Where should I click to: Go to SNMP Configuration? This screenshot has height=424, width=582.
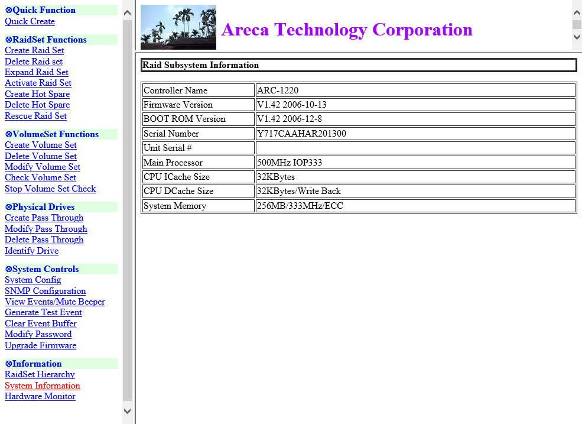pyautogui.click(x=45, y=291)
